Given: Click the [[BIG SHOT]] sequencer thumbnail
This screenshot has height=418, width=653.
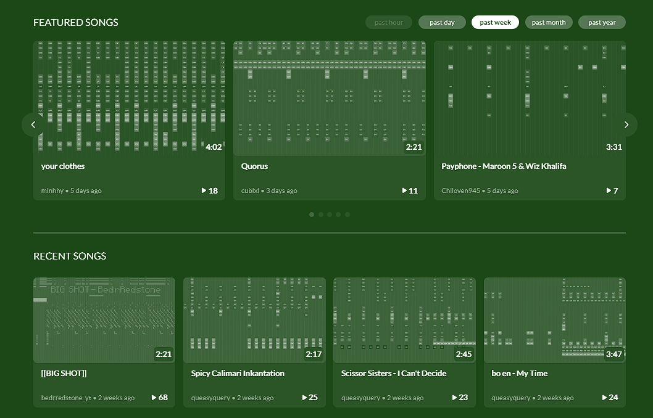Looking at the screenshot, I should (x=104, y=320).
